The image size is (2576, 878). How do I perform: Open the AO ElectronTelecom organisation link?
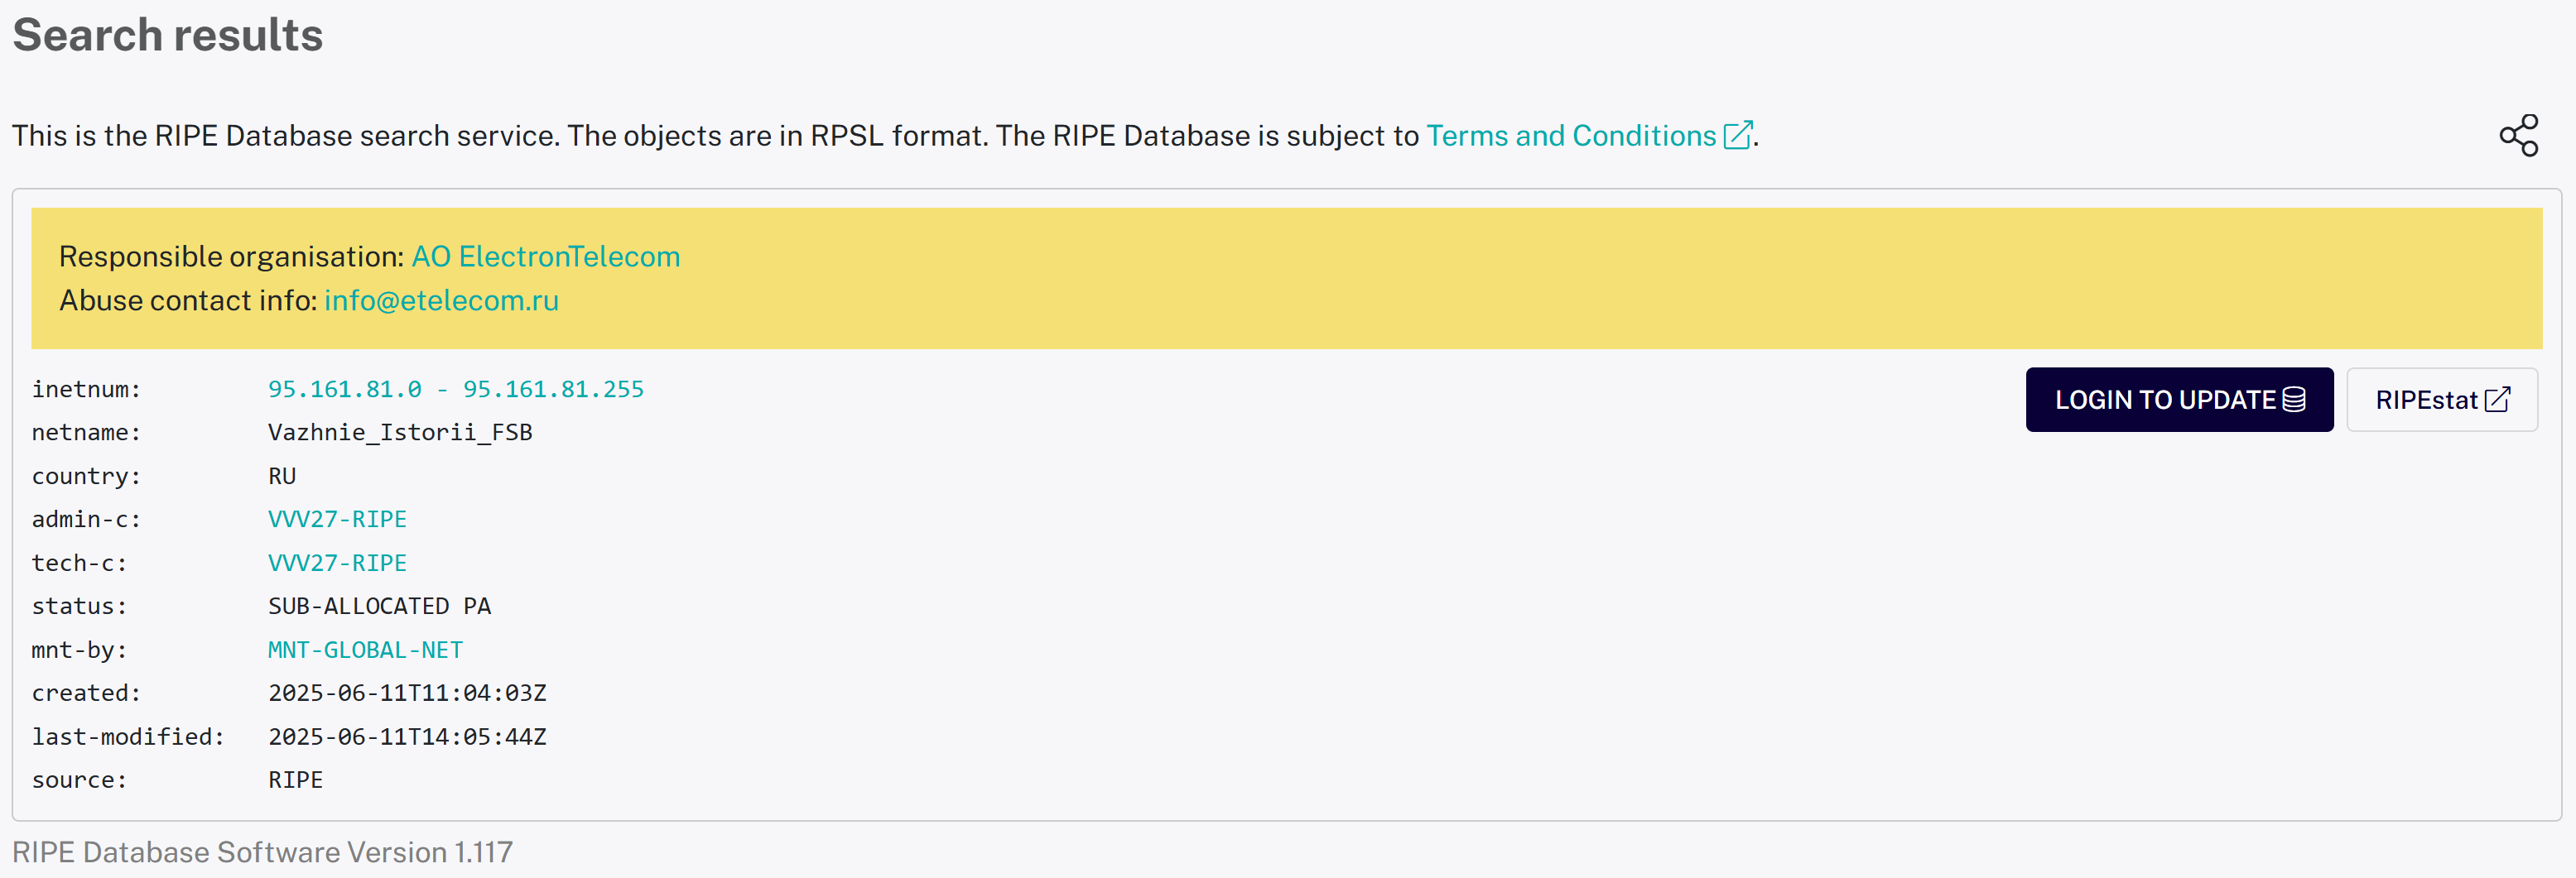click(x=545, y=257)
